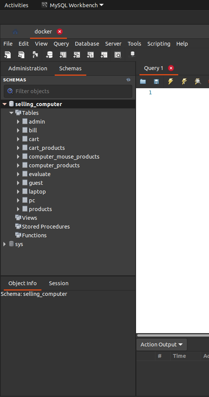Open the Session tab
209x397 pixels.
pyautogui.click(x=59, y=283)
